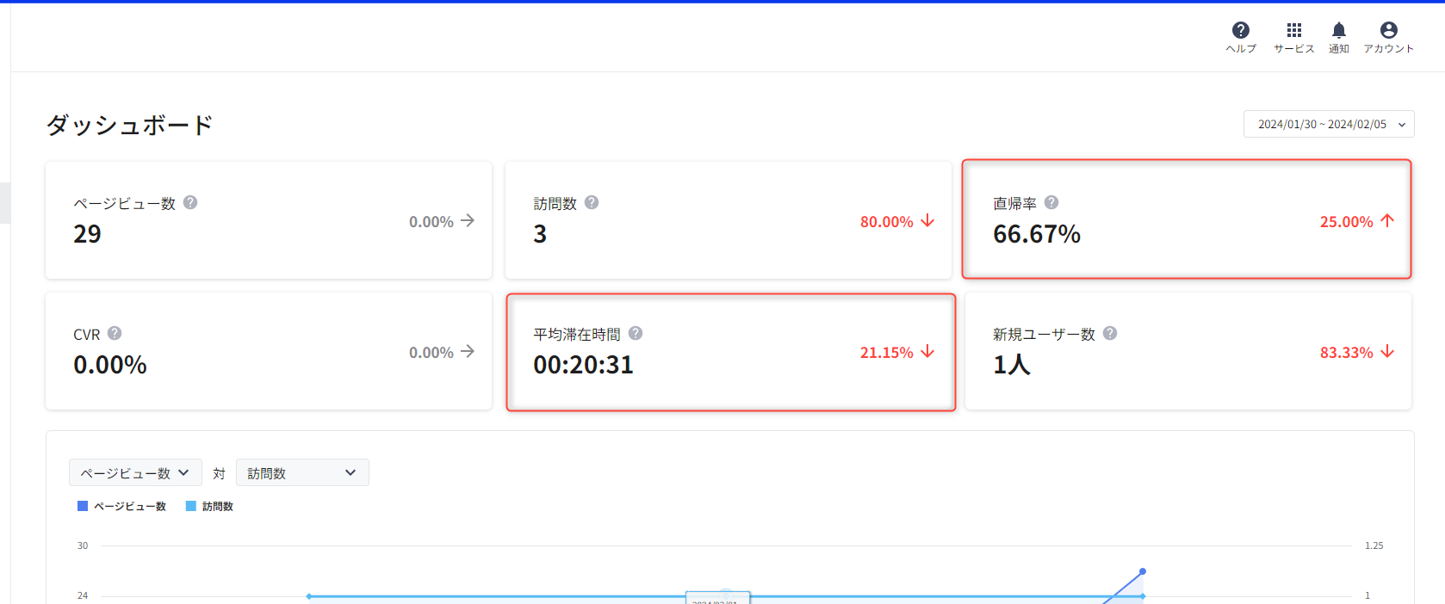Expand the ページビュー数 chart metric dropdown
Screen dimensions: 1445x604
tap(135, 472)
